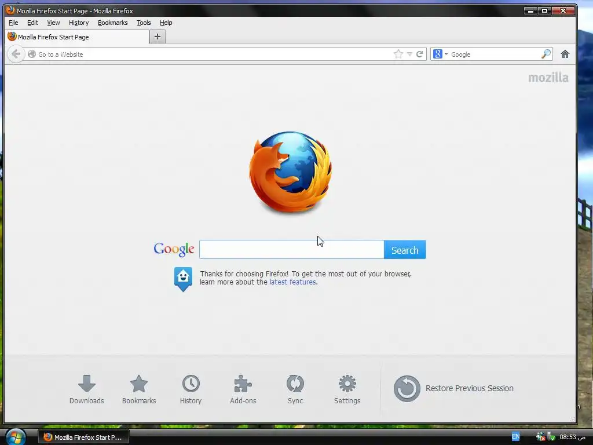Open the Windows Start orb
Screen dimensions: 593x445
[x=15, y=437]
